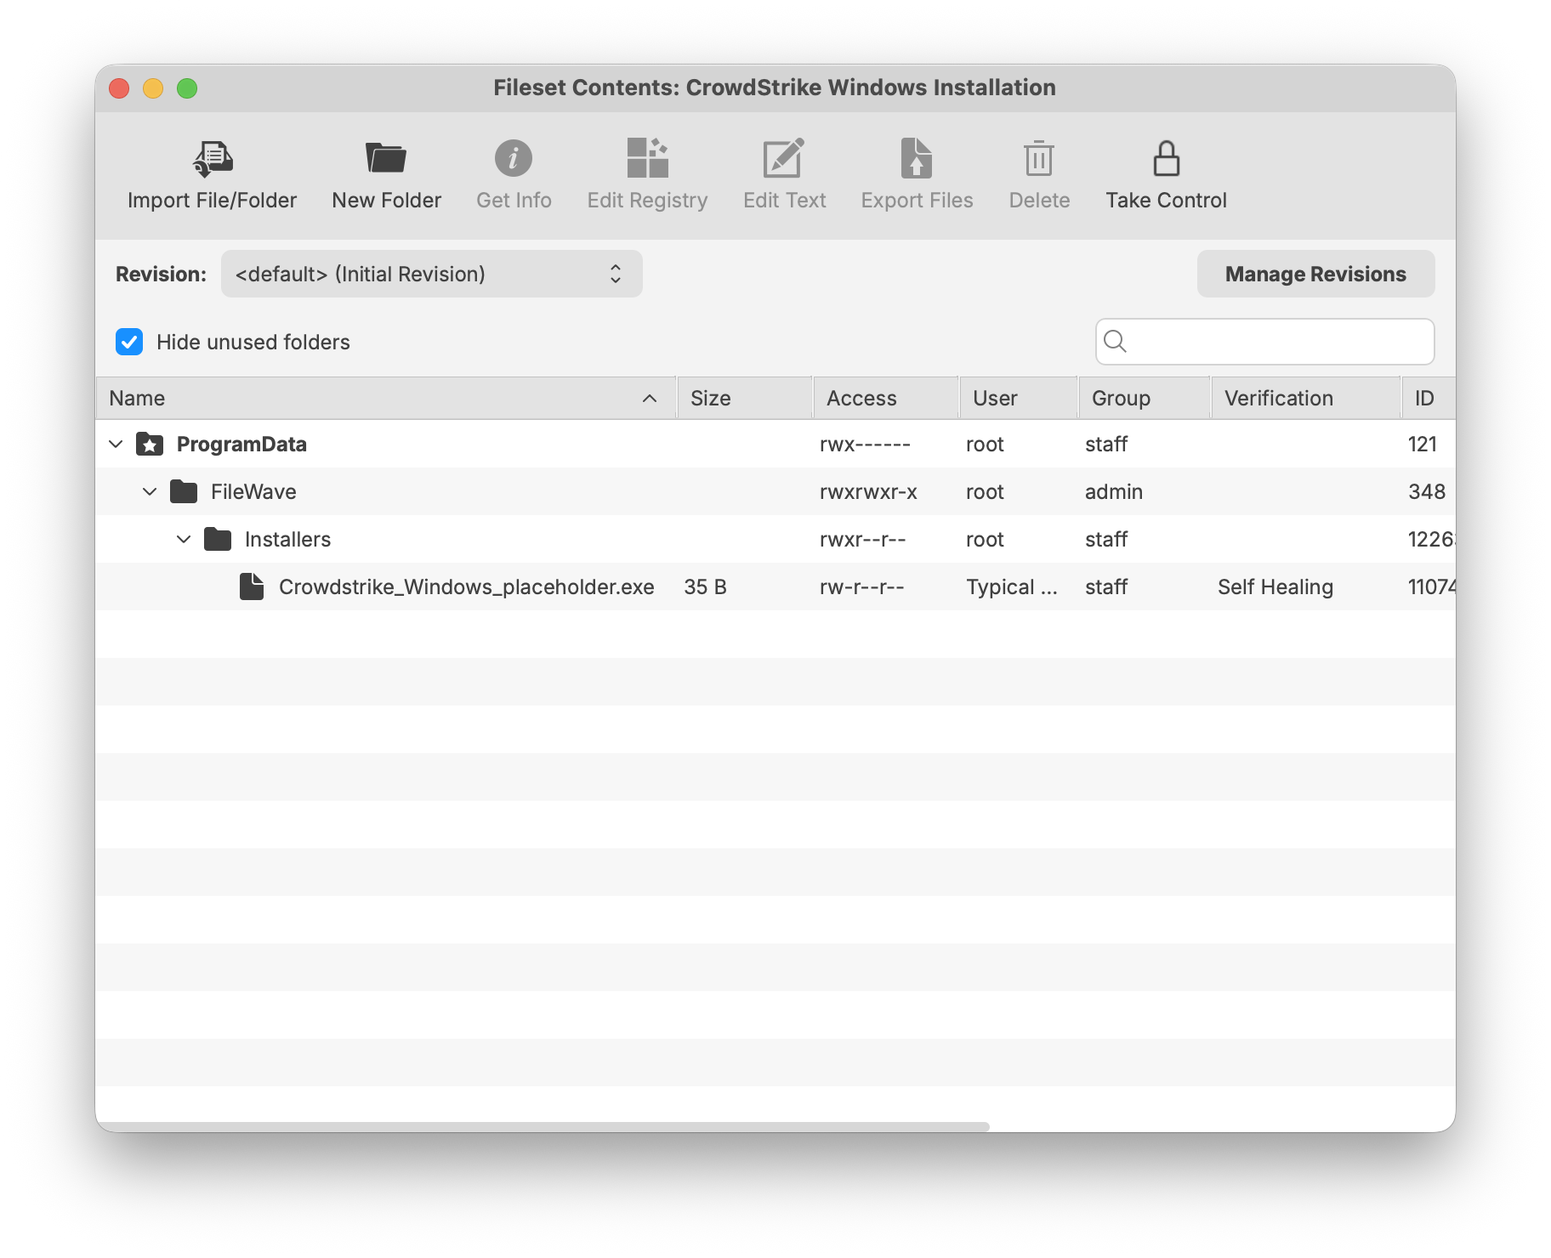Collapse the Installers folder

tap(184, 540)
